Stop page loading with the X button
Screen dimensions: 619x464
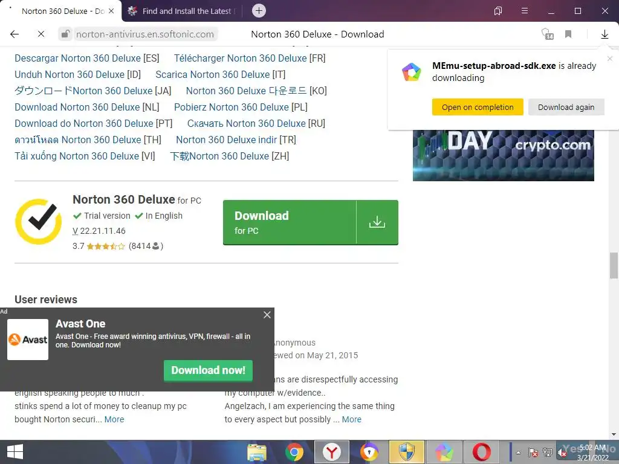41,34
